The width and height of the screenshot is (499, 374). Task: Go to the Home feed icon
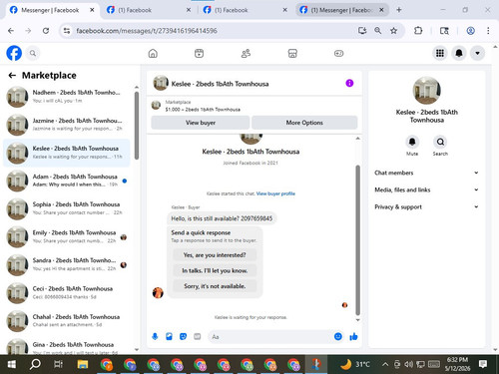pyautogui.click(x=153, y=53)
